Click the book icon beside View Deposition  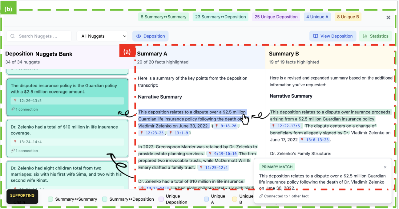(316, 36)
